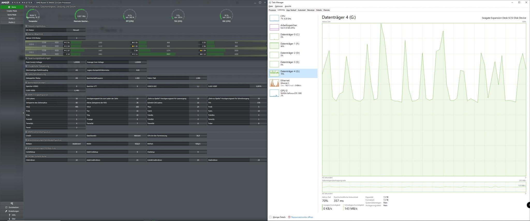The image size is (530, 221).
Task: Click the Weniger Details link
Action: coord(279,217)
